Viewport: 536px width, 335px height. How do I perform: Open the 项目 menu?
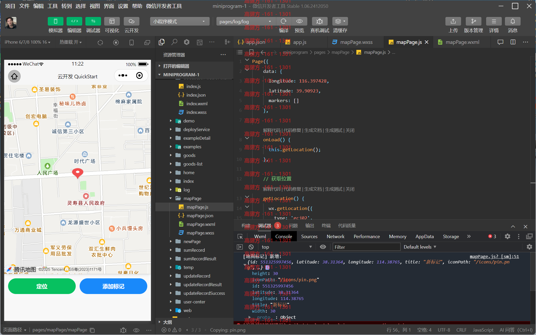tap(10, 6)
